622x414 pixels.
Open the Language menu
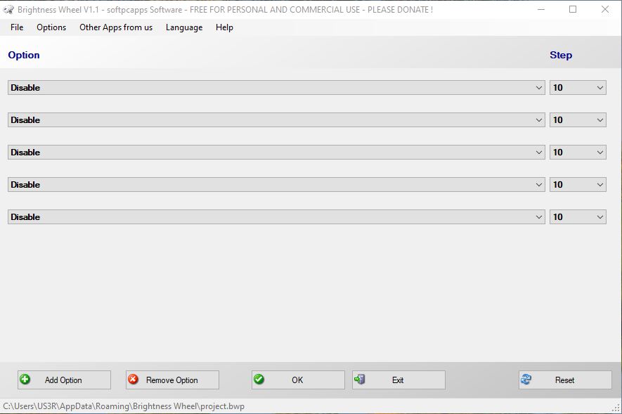184,27
